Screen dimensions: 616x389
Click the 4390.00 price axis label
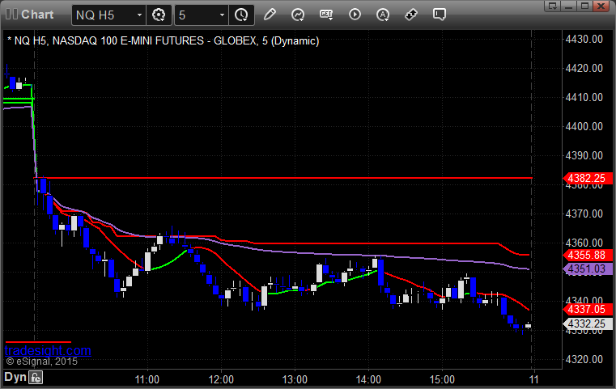[x=584, y=156]
